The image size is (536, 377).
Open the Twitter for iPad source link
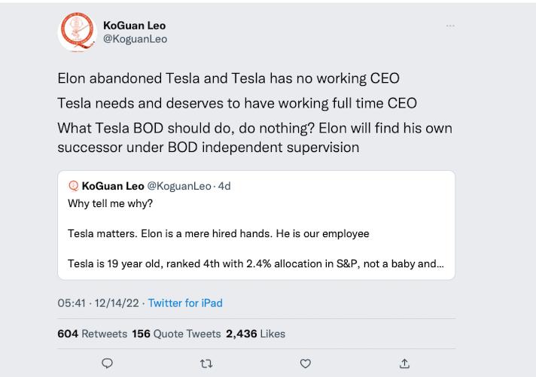[x=185, y=303]
